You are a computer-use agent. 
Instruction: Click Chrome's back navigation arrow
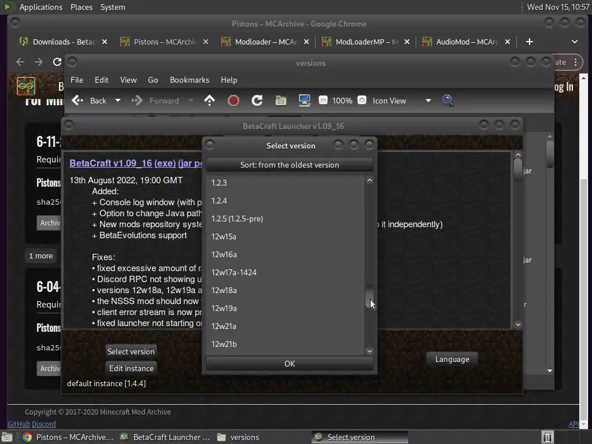coord(20,61)
